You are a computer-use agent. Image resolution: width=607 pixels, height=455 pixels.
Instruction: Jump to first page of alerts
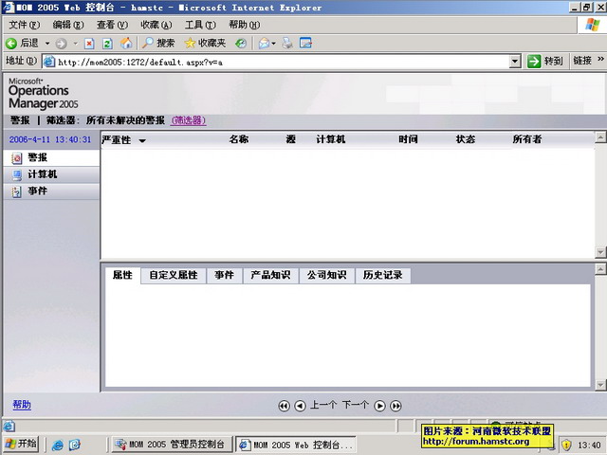point(284,406)
